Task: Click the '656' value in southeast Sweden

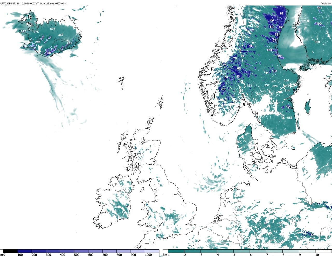Action: pos(290,118)
